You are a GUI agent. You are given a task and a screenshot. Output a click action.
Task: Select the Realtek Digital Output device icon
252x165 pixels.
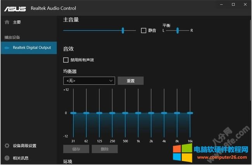[x=7, y=48]
